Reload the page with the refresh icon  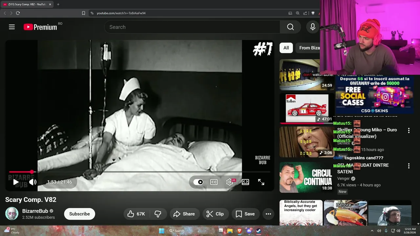coord(18,13)
